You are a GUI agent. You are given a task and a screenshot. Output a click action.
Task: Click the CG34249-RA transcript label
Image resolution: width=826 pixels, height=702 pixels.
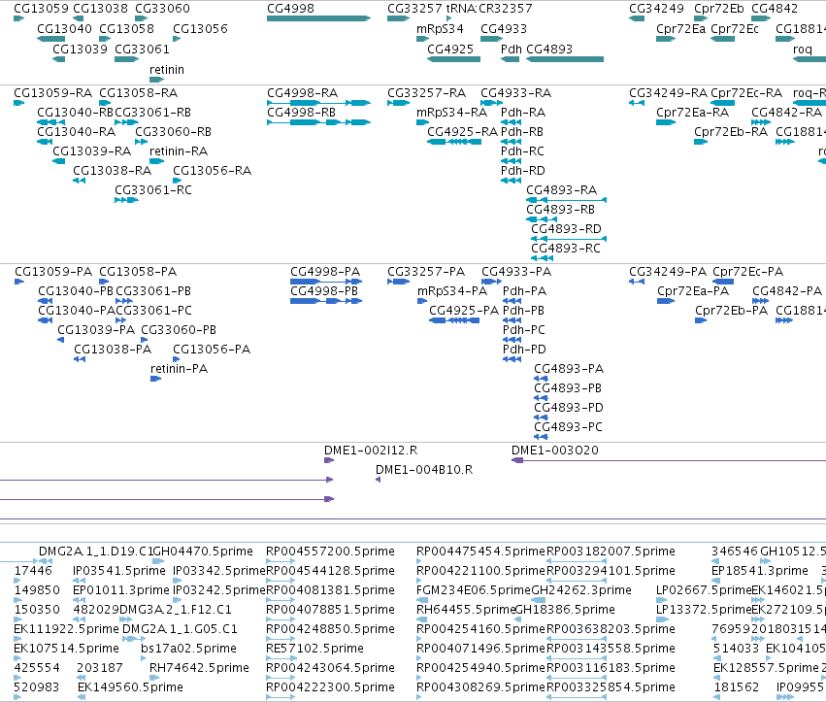(668, 93)
